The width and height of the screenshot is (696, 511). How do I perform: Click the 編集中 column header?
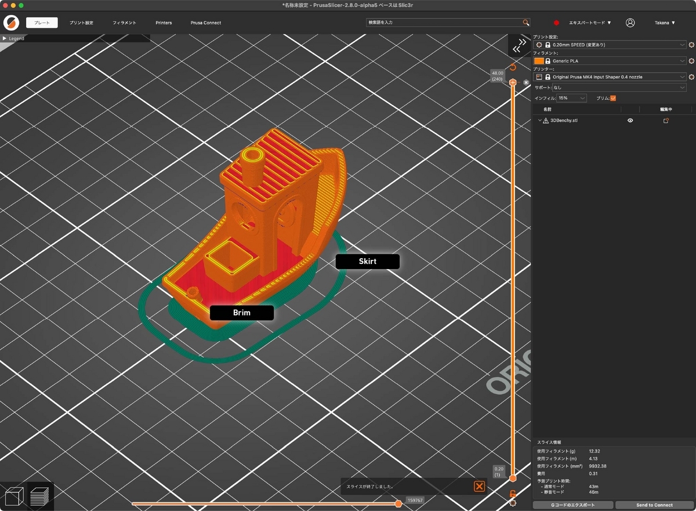(666, 109)
